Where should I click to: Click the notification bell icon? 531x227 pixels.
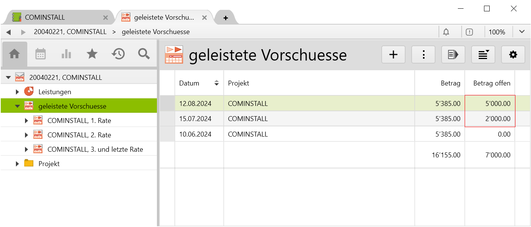click(x=446, y=32)
